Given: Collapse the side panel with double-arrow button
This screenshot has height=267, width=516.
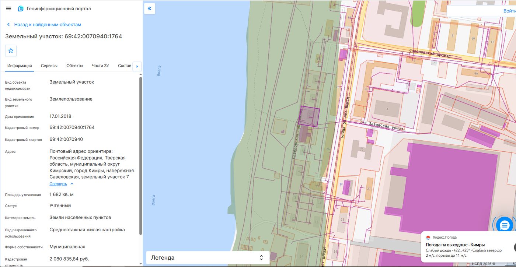Looking at the screenshot, I should coord(150,8).
